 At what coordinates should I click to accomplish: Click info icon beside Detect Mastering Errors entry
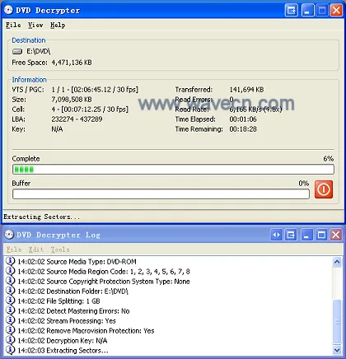(10, 310)
